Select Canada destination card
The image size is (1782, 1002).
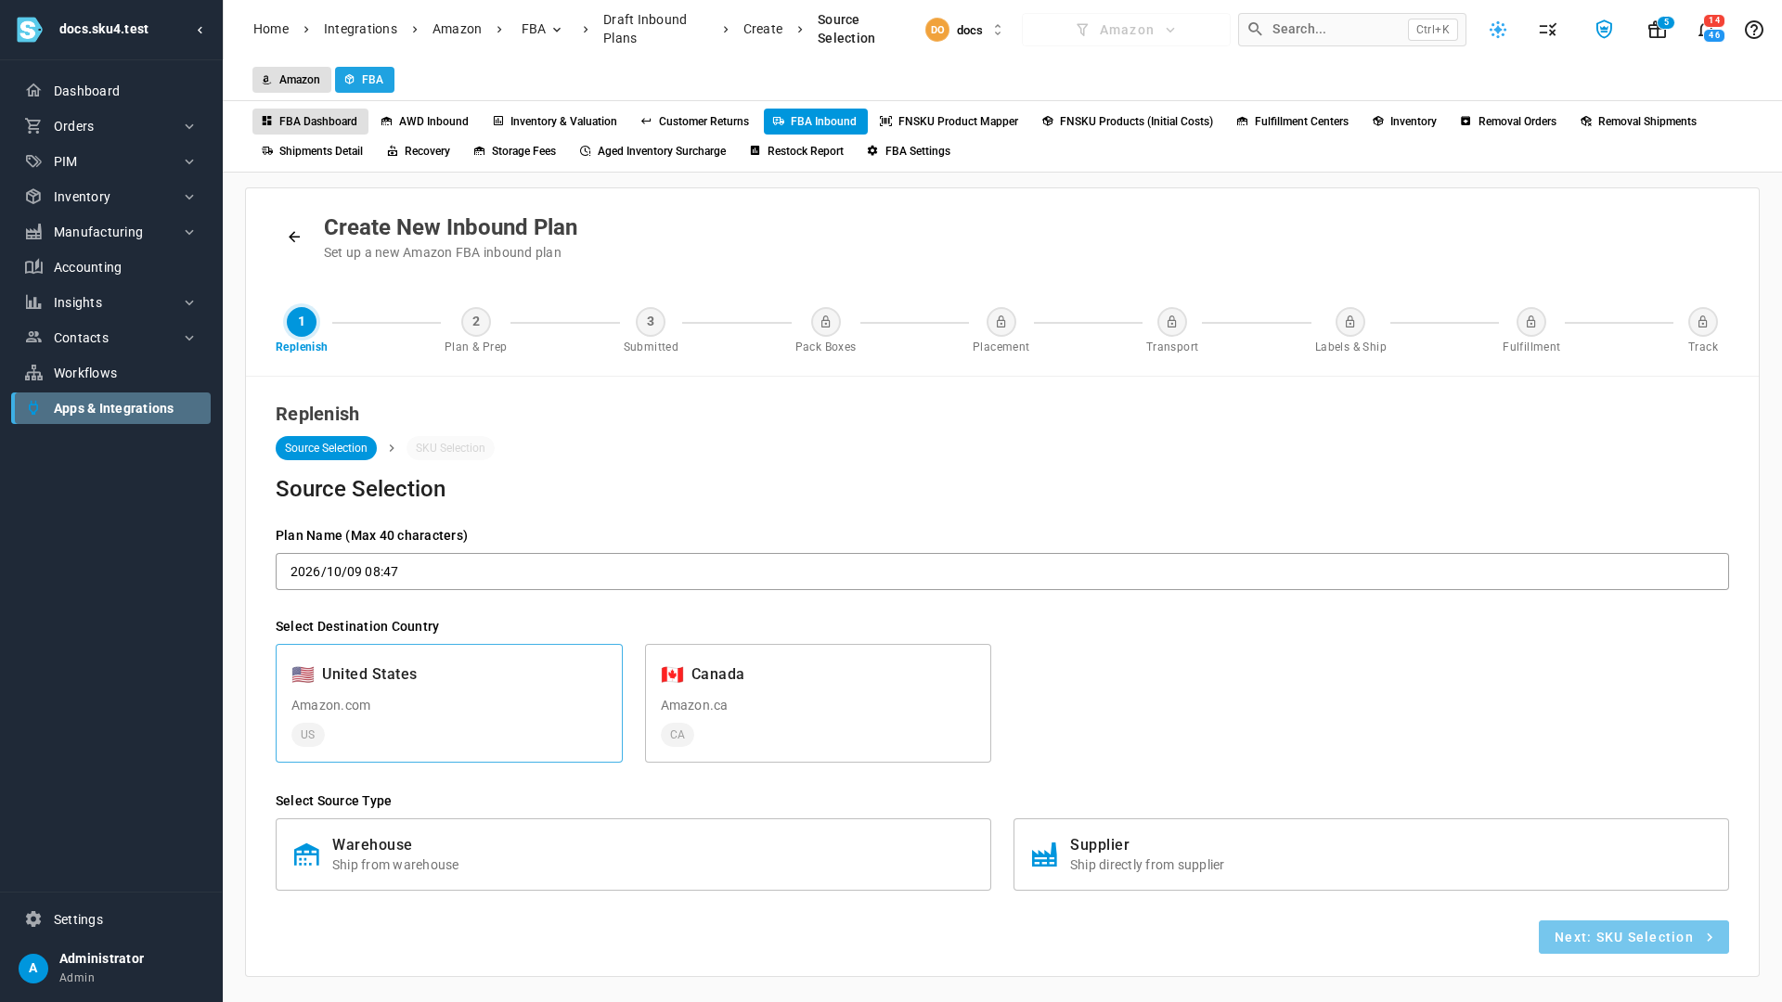[x=818, y=703]
